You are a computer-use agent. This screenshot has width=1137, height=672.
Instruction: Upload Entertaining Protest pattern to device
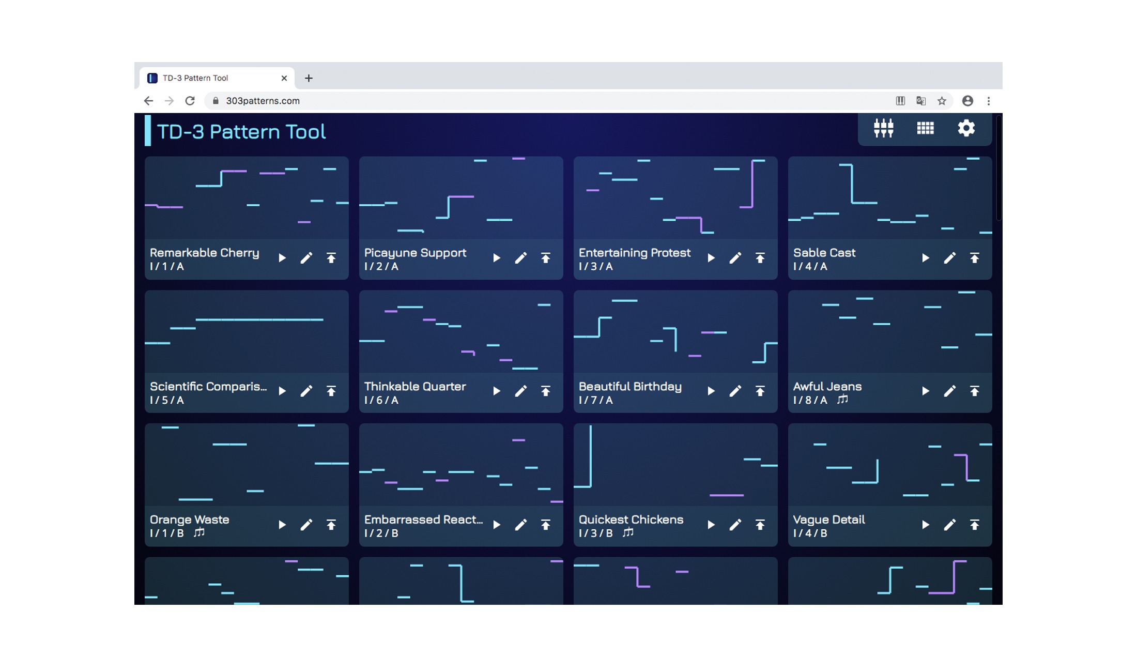point(760,258)
